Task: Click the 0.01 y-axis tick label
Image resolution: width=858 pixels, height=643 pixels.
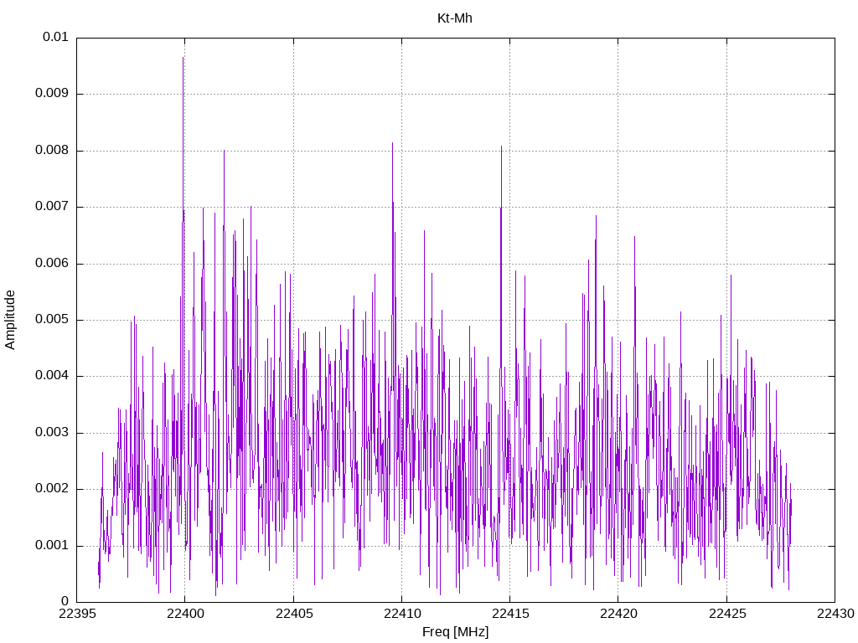Action: coord(55,37)
